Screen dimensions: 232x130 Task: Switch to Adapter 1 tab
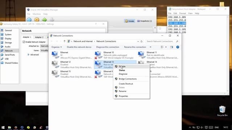27,37
